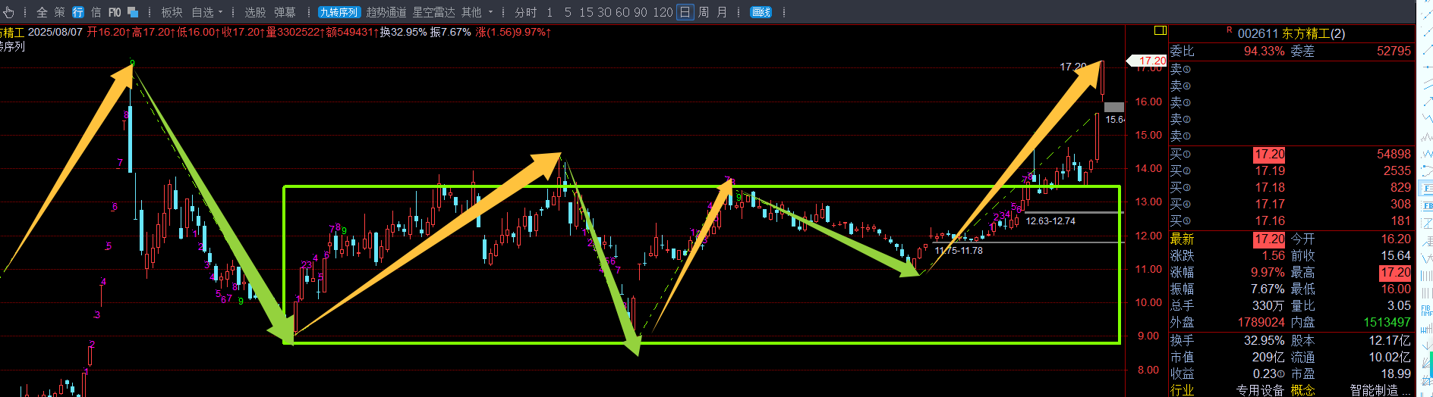The width and height of the screenshot is (1433, 397).
Task: Click the 市值 209亿 value
Action: (1268, 357)
